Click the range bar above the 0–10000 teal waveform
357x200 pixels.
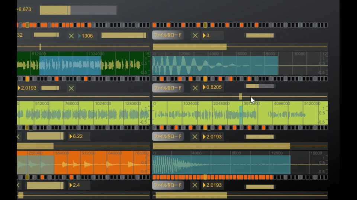[x=190, y=47]
